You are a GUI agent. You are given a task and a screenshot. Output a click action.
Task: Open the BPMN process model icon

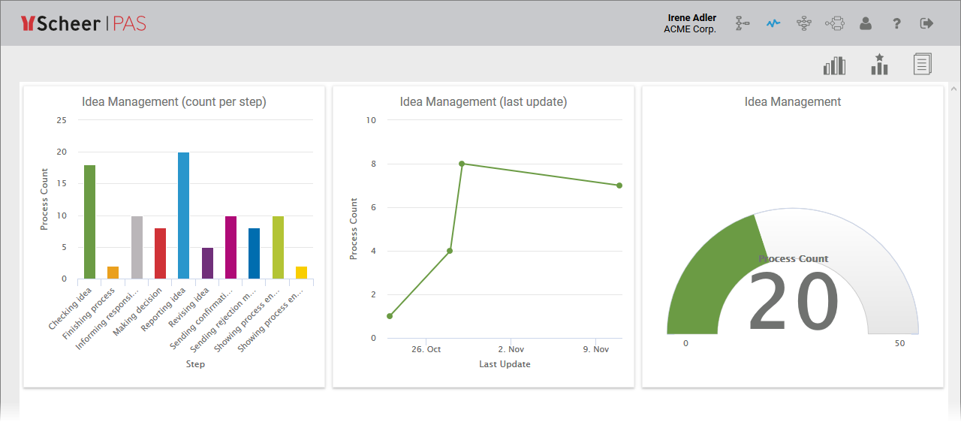click(x=835, y=23)
